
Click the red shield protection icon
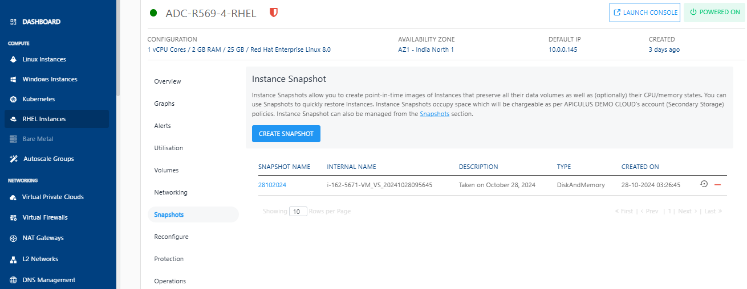click(274, 13)
